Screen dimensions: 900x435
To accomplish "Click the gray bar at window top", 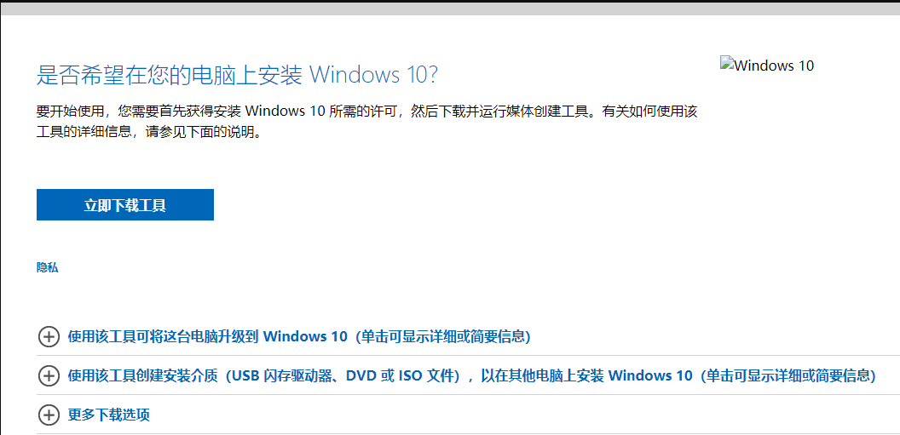I will (450, 9).
